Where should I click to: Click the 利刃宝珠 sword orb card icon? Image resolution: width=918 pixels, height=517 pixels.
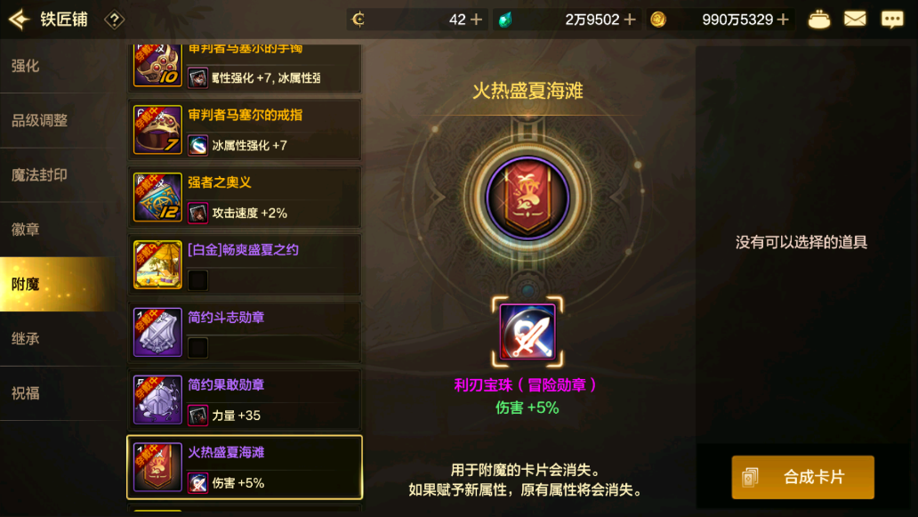point(527,332)
